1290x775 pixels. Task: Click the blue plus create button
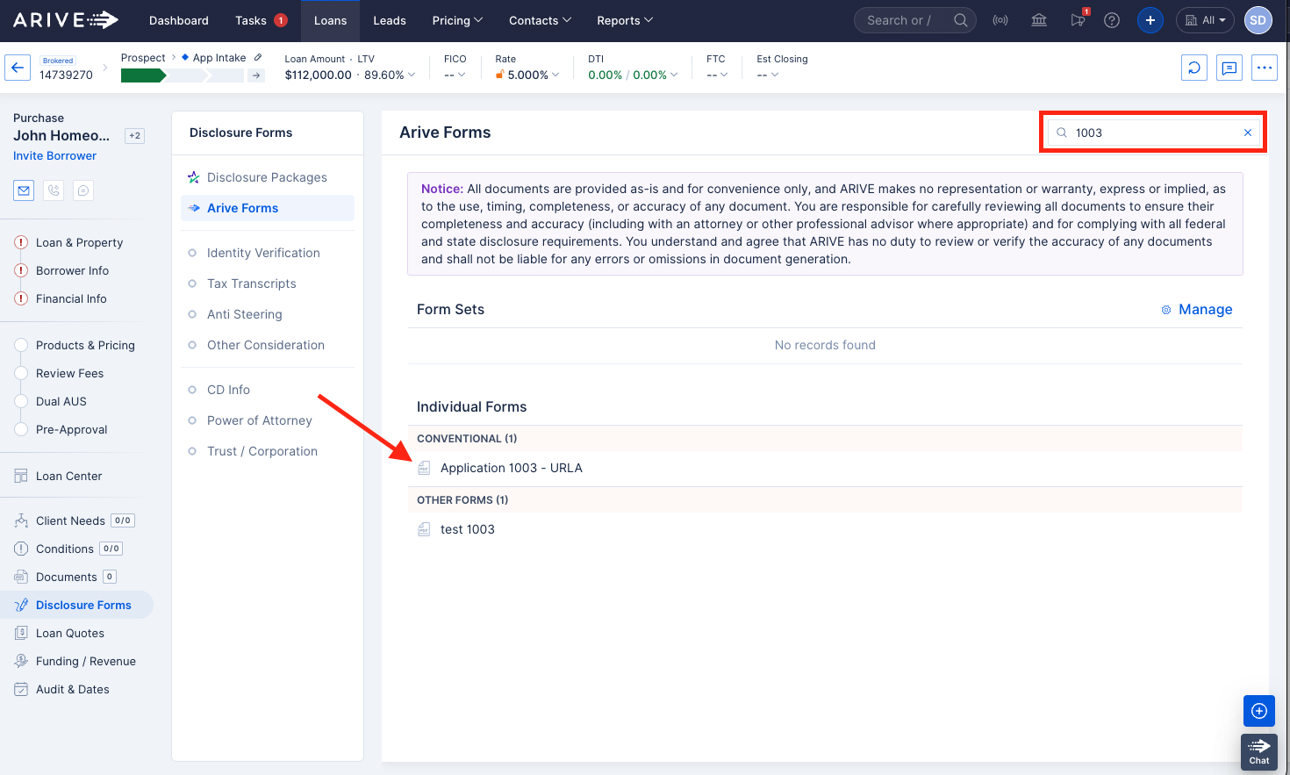click(1150, 20)
